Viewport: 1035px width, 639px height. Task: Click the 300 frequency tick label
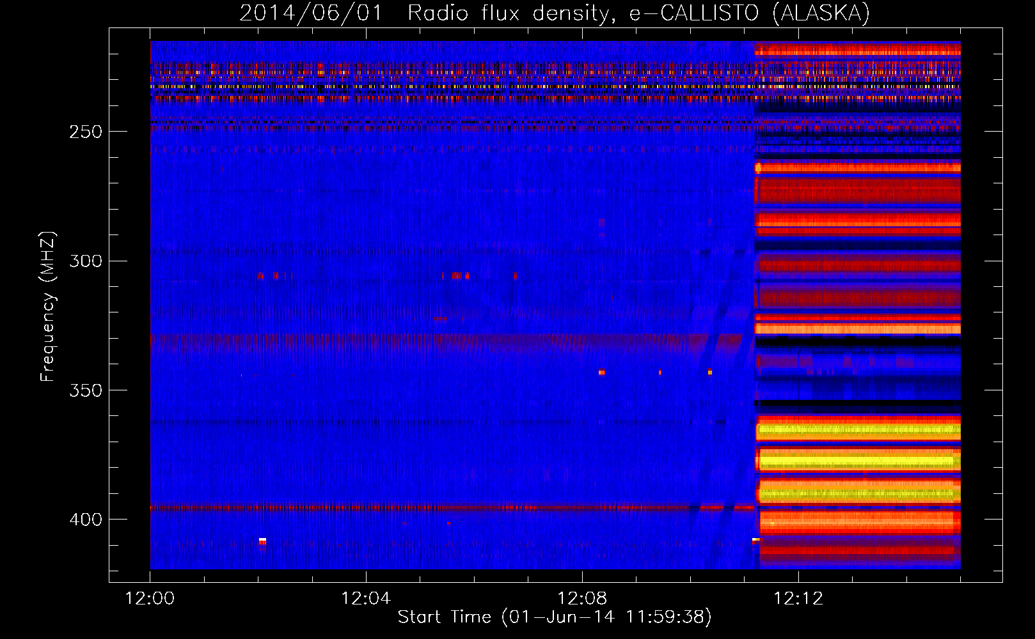(84, 261)
